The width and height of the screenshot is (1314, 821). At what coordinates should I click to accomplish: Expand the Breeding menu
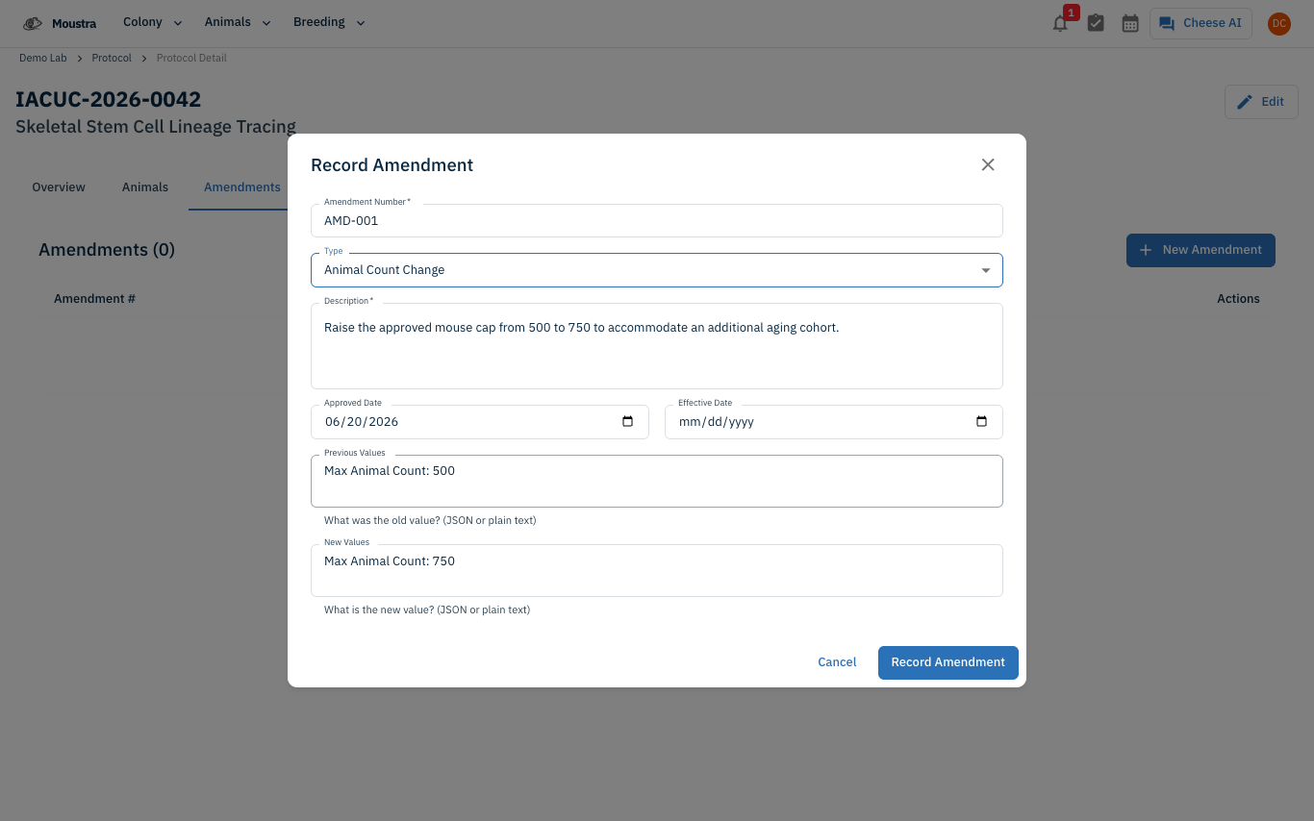(329, 23)
